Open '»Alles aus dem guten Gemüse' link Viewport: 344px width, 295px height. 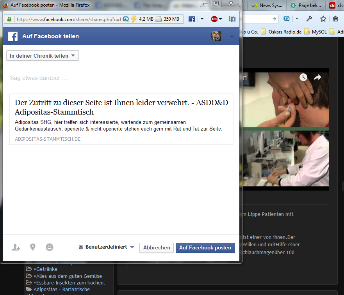68,276
